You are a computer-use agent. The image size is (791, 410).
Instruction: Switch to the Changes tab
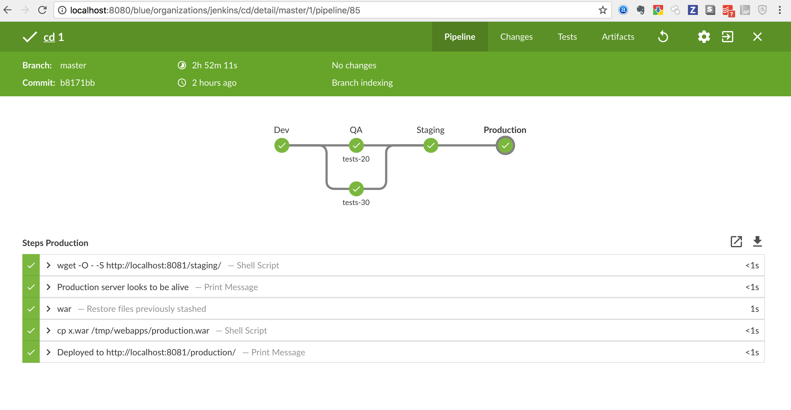516,37
